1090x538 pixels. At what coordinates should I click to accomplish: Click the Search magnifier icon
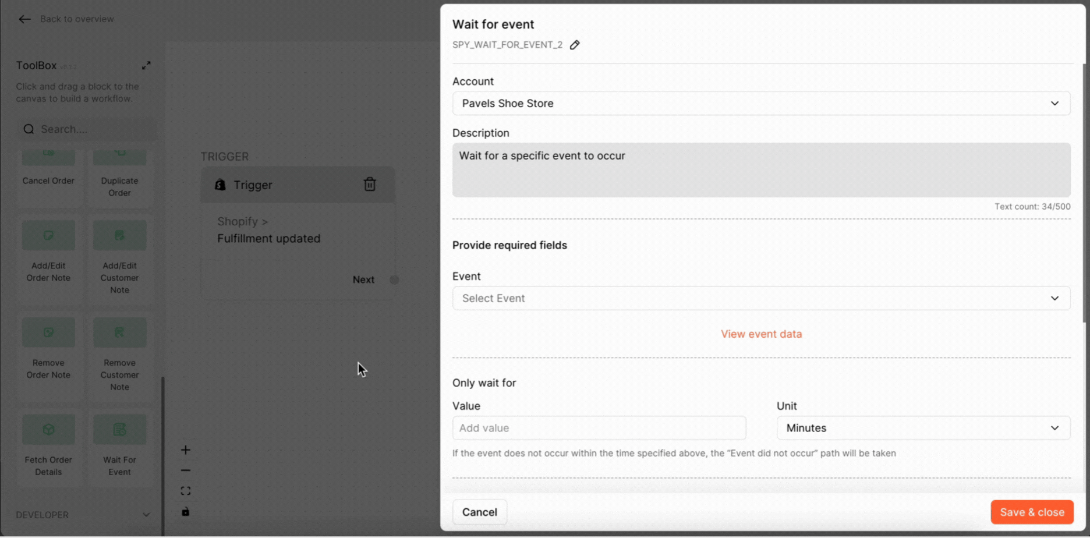tap(29, 129)
